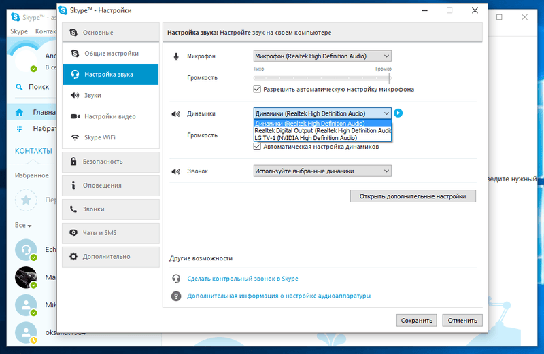Expand the Оповещения section
This screenshot has height=354, width=544.
[111, 185]
